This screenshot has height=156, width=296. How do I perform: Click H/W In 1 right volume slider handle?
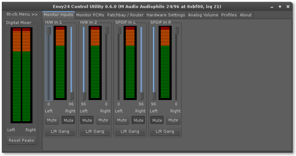[x=71, y=96]
